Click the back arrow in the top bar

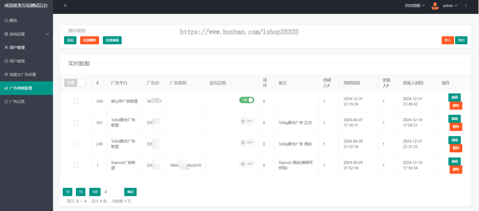(x=65, y=6)
